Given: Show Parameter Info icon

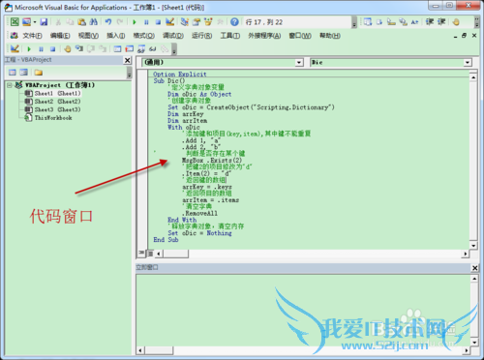Looking at the screenshot, I should pos(403,22).
